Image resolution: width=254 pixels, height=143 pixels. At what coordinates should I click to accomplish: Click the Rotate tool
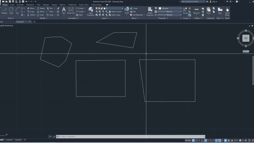point(41,8)
